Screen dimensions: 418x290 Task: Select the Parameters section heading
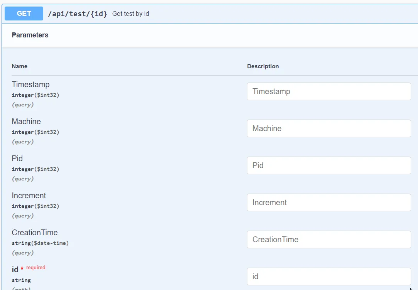pos(30,35)
